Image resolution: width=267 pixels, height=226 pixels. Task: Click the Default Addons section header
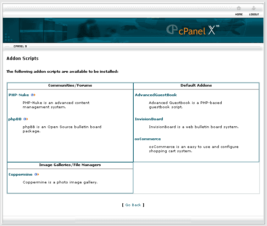[x=196, y=86]
